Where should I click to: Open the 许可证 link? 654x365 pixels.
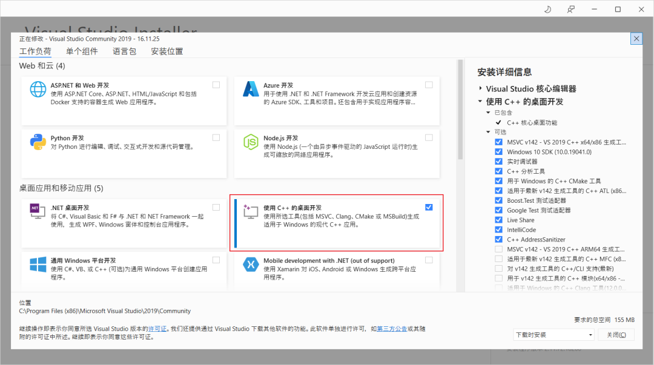[157, 329]
